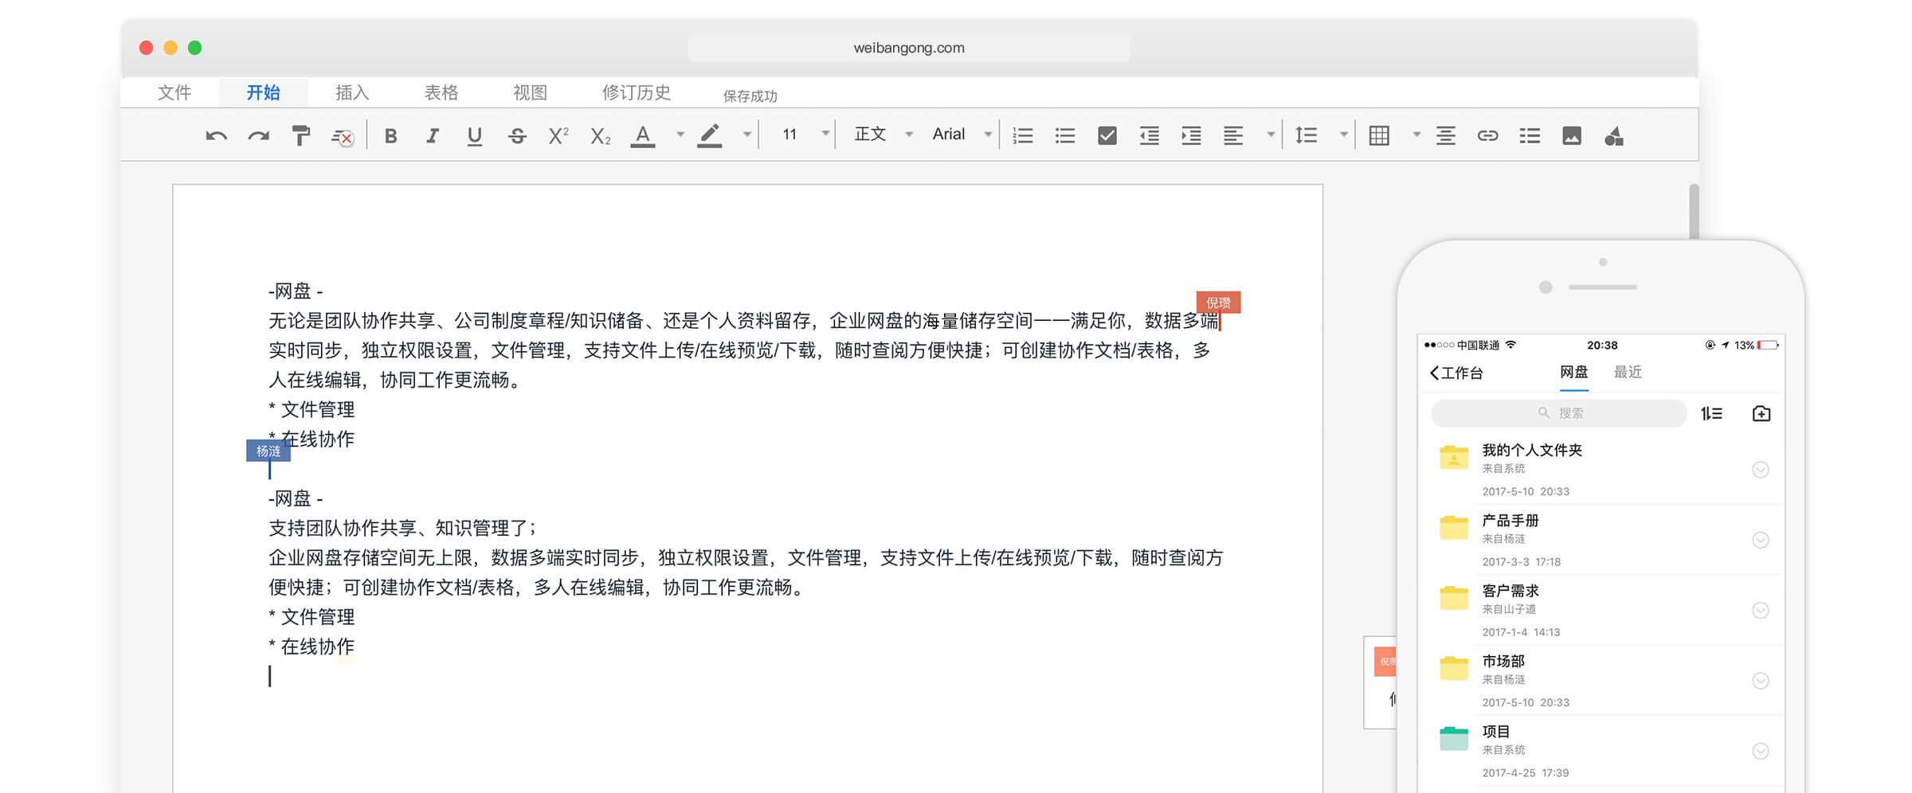Insert a hyperlink using link icon

[x=1487, y=136]
